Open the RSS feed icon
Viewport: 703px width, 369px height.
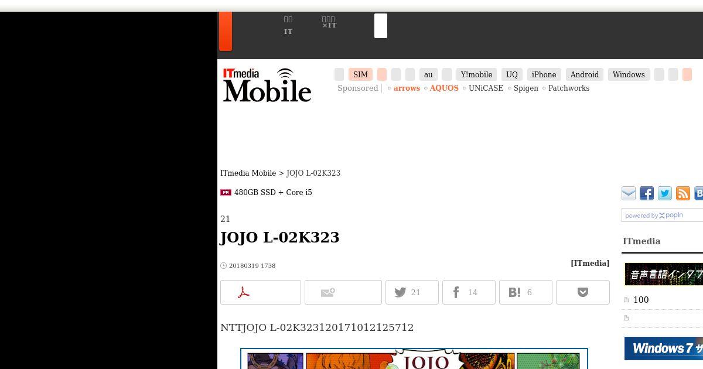pyautogui.click(x=683, y=193)
